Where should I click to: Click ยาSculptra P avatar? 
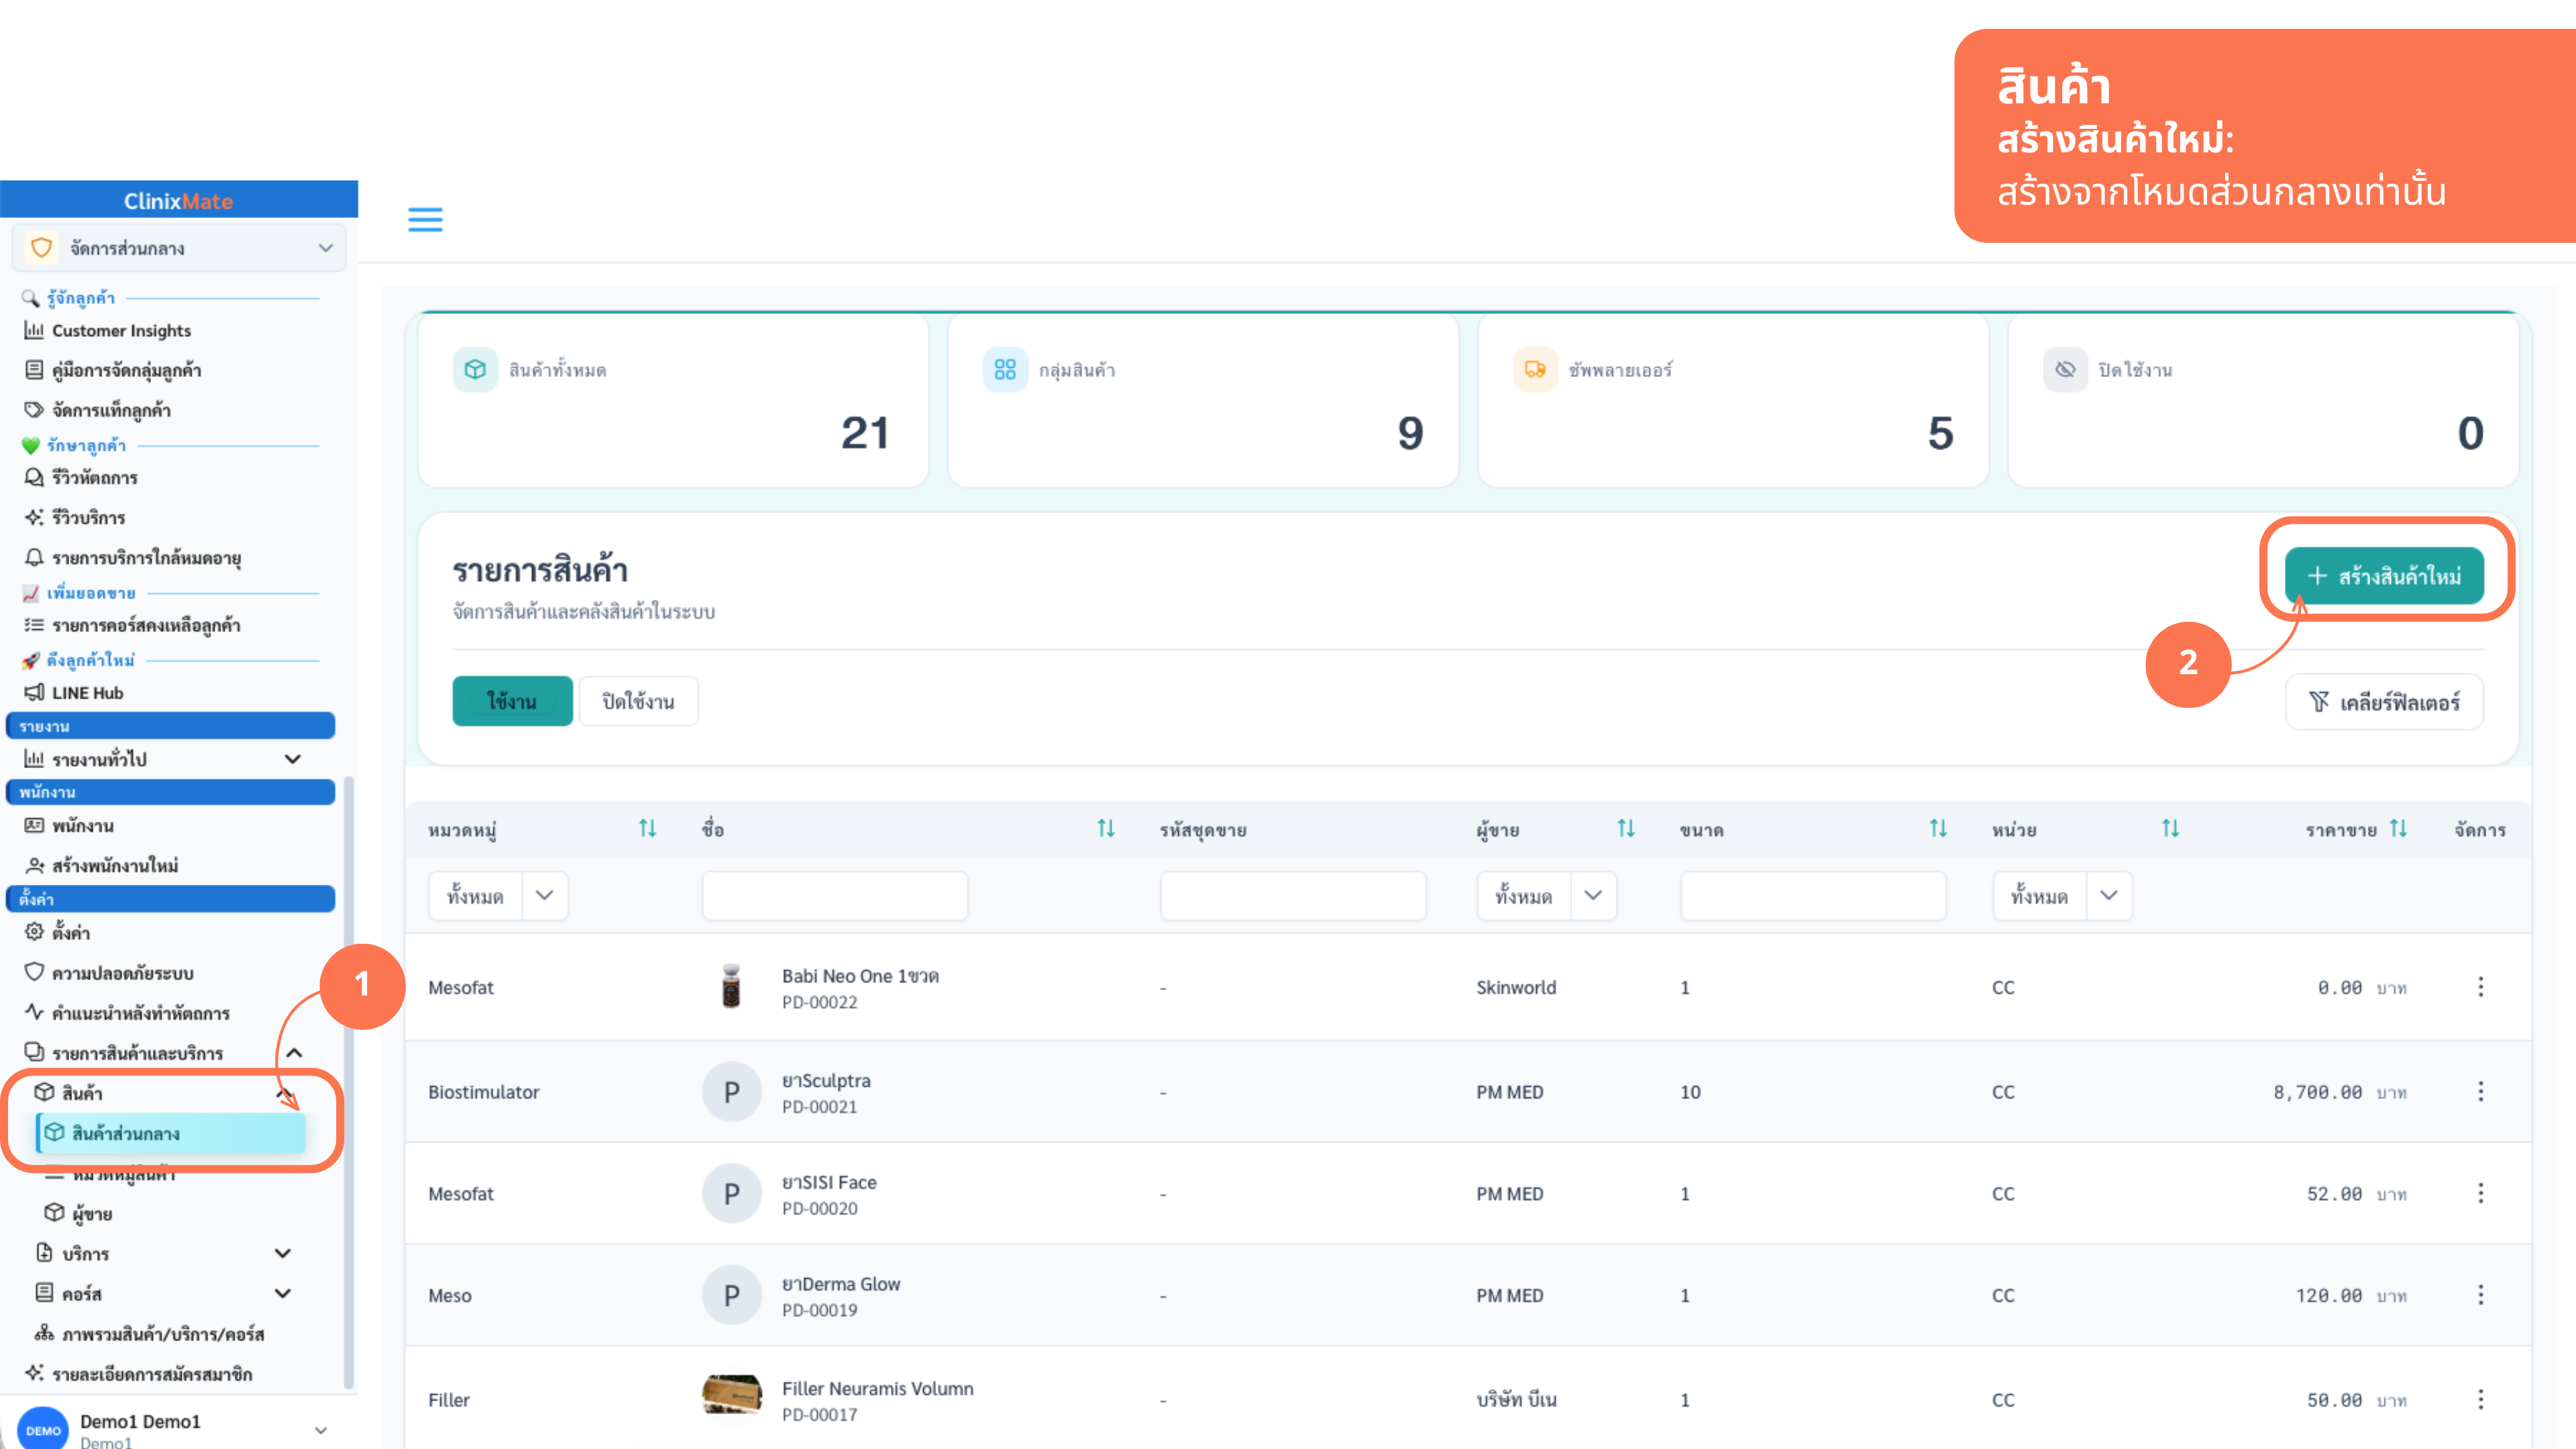tap(731, 1091)
